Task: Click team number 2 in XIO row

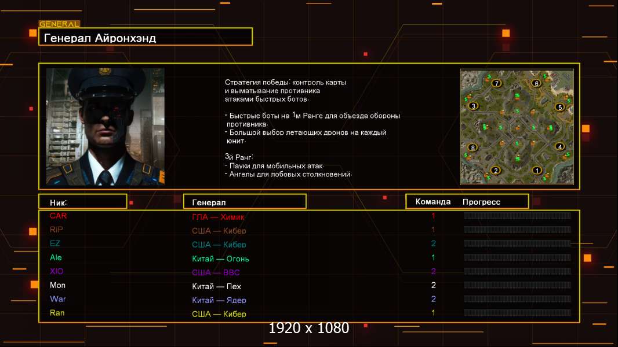Action: coord(433,271)
